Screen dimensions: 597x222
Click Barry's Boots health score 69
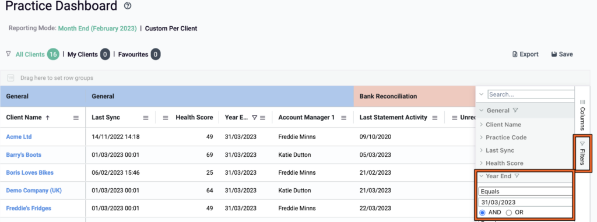point(209,154)
